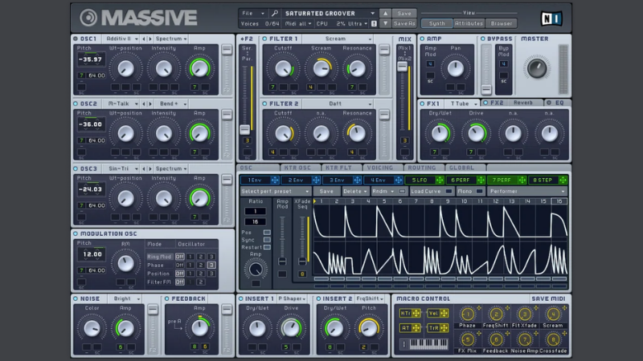Open the Attributes view
Viewport: 643px width, 361px height.
[x=469, y=23]
